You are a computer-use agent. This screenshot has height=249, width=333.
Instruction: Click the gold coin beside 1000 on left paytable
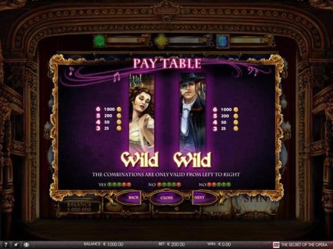pos(119,109)
